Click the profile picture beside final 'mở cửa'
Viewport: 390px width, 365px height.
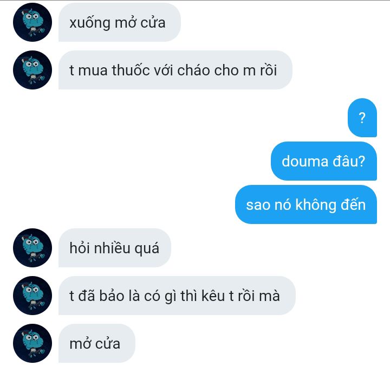(x=32, y=343)
